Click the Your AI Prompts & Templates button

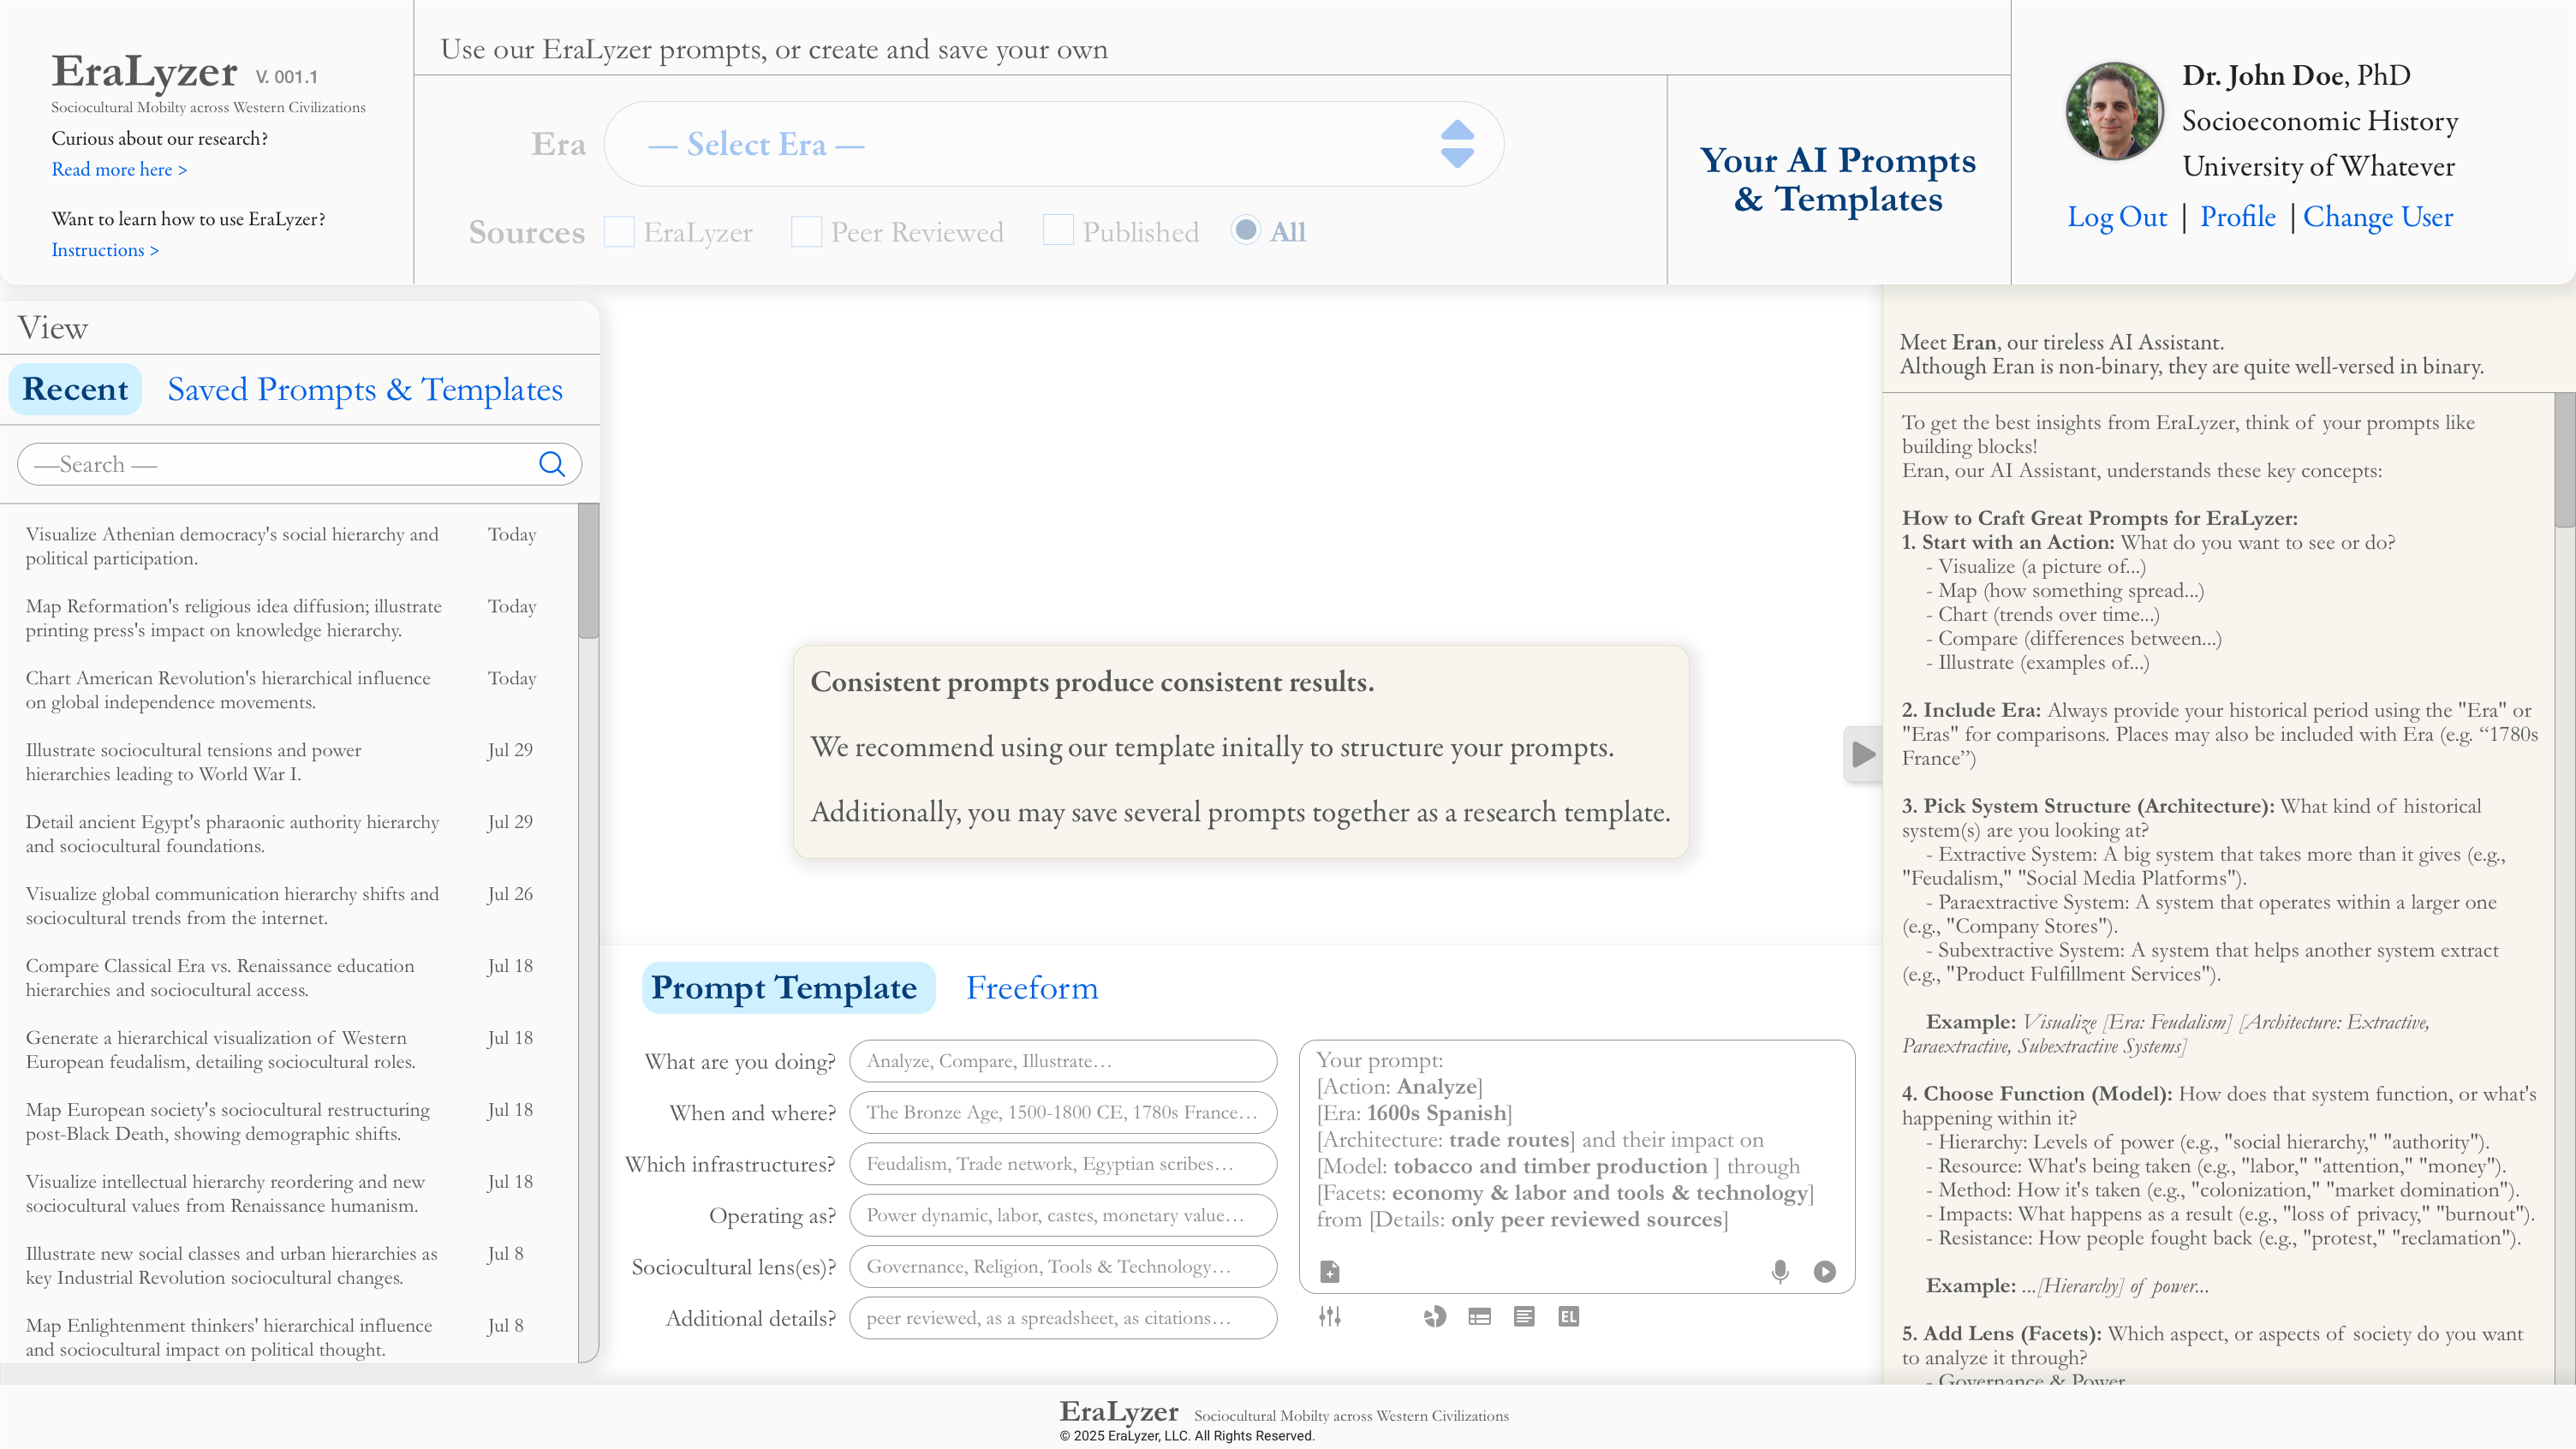(1838, 180)
